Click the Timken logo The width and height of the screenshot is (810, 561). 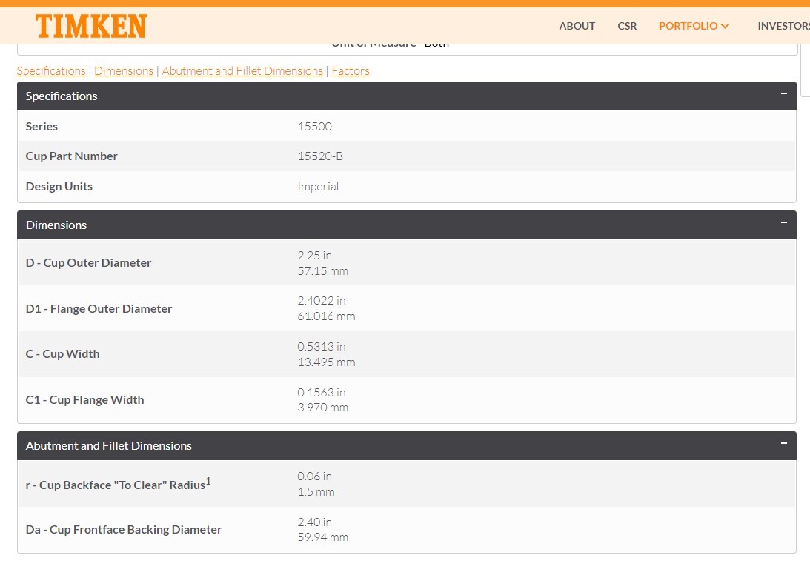point(91,26)
